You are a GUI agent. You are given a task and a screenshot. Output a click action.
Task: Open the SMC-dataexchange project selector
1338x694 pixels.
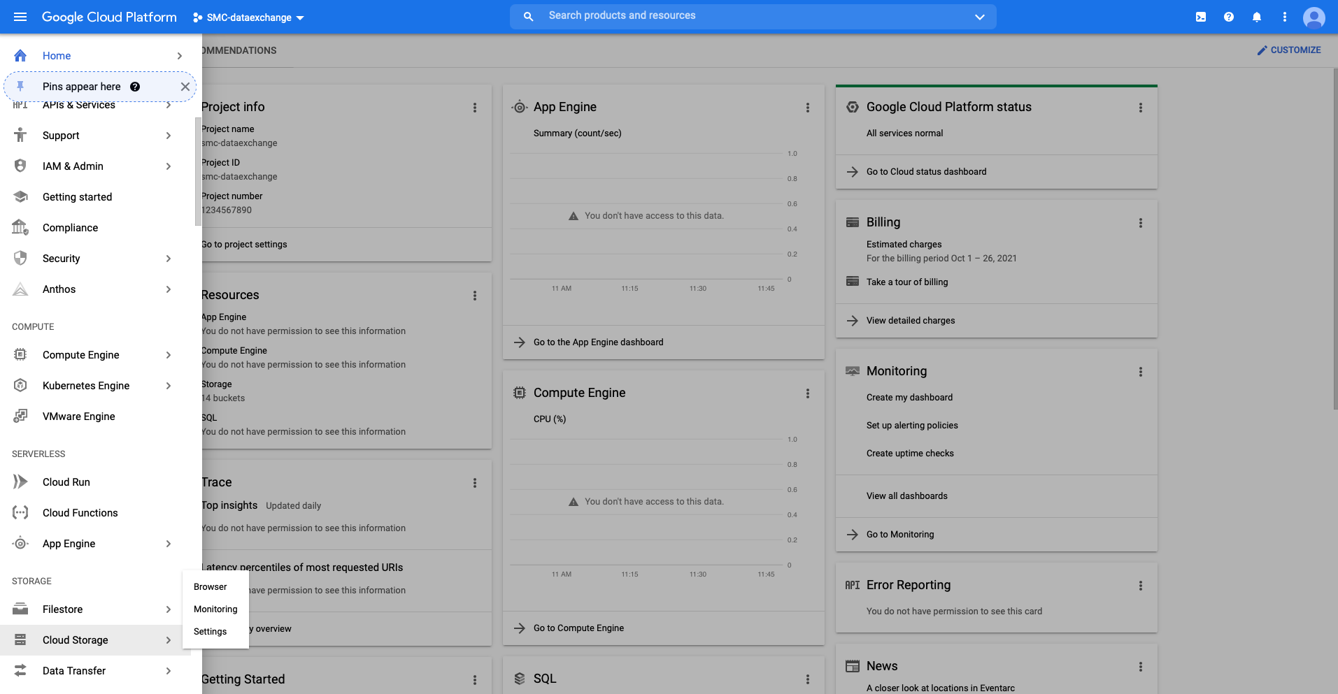pos(248,17)
